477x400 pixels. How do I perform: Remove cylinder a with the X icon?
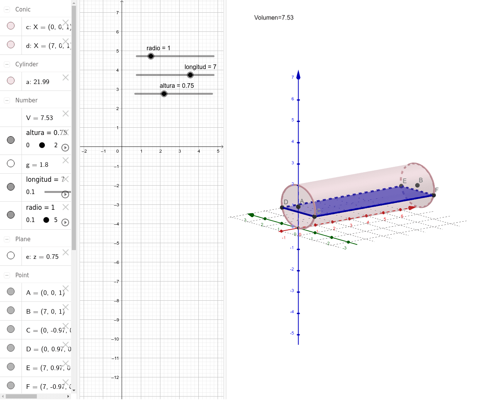pyautogui.click(x=65, y=77)
